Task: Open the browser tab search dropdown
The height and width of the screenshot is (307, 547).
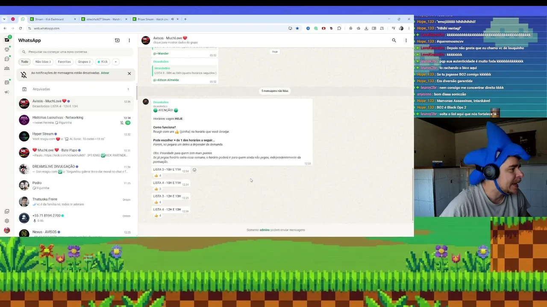Action: tap(5, 19)
